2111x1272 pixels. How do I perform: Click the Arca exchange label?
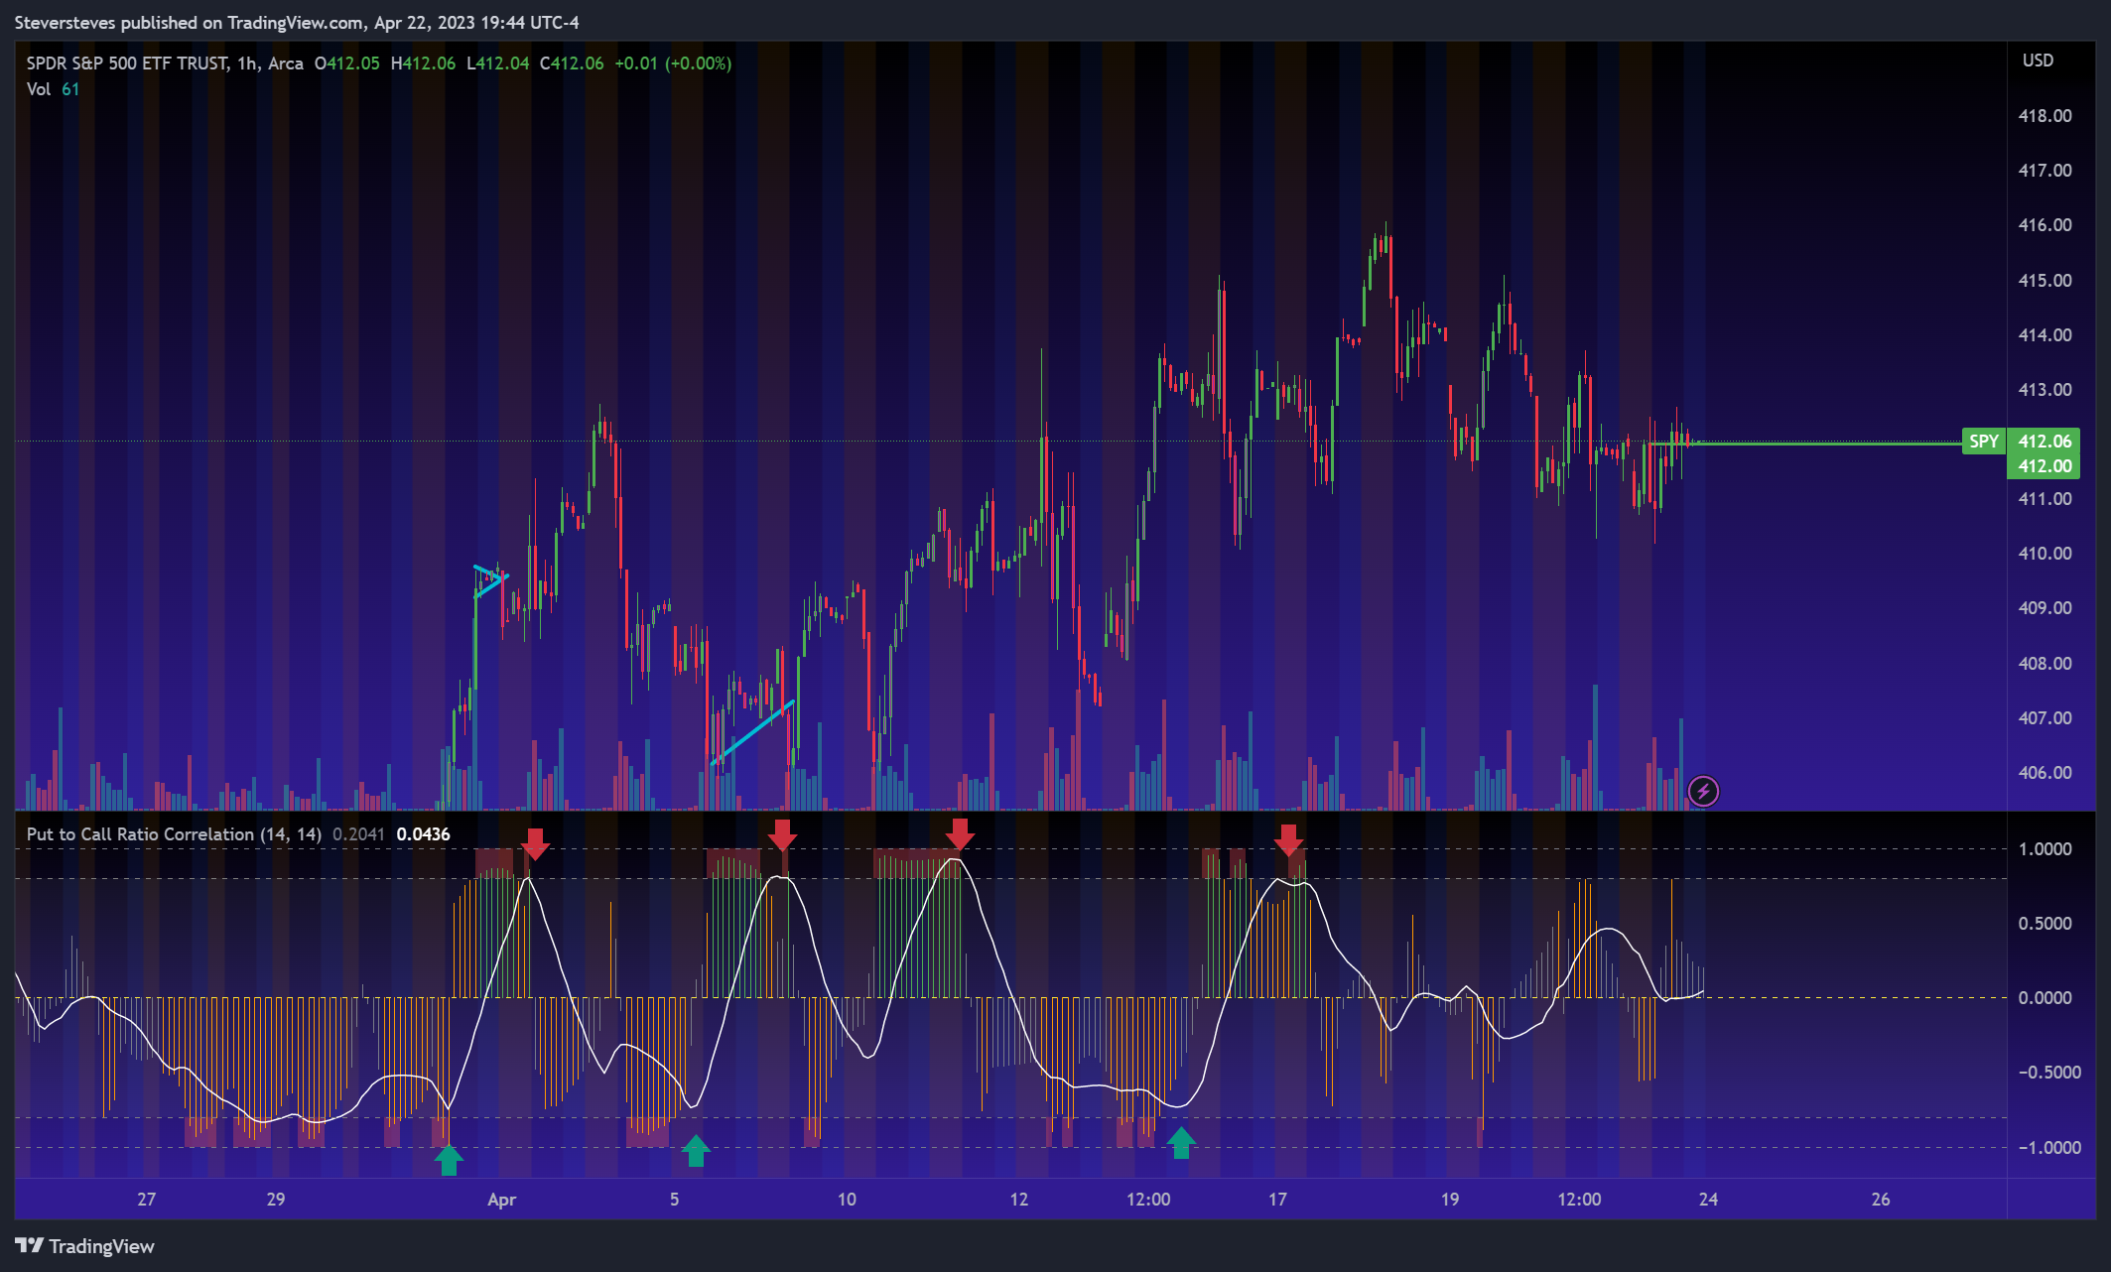[286, 64]
